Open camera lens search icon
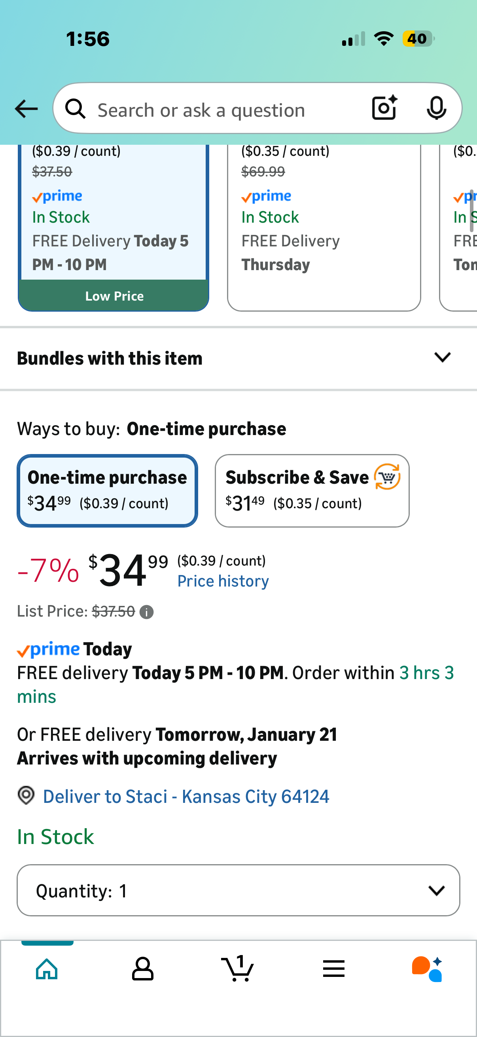Screen dimensions: 477x1037 click(384, 108)
